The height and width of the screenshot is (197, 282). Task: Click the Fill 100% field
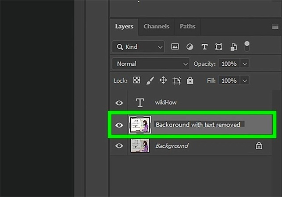(229, 81)
